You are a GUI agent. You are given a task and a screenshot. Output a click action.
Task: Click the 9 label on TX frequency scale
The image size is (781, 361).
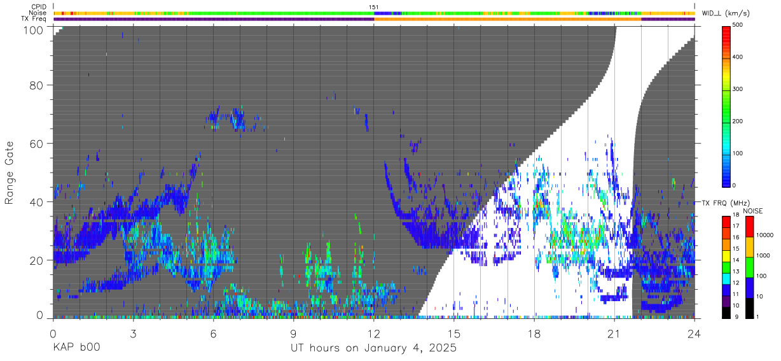click(736, 317)
